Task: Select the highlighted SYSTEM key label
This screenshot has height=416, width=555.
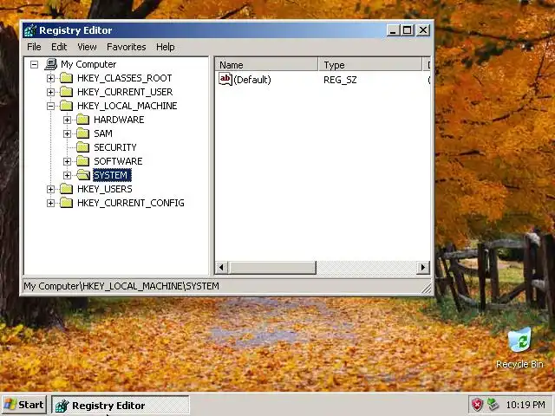Action: [112, 175]
